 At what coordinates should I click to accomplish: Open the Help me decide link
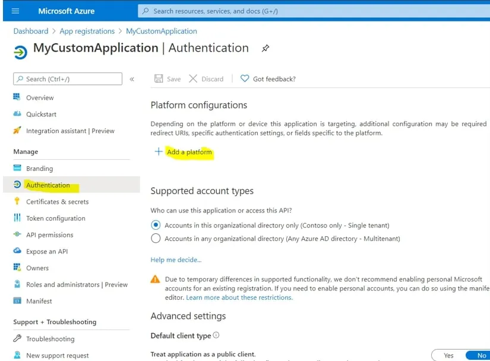176,259
